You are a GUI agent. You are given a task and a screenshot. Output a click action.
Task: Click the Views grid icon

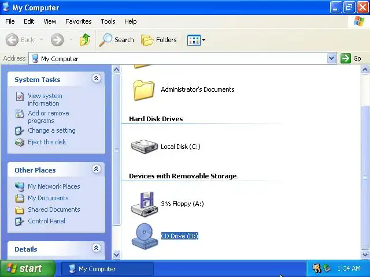pyautogui.click(x=194, y=40)
